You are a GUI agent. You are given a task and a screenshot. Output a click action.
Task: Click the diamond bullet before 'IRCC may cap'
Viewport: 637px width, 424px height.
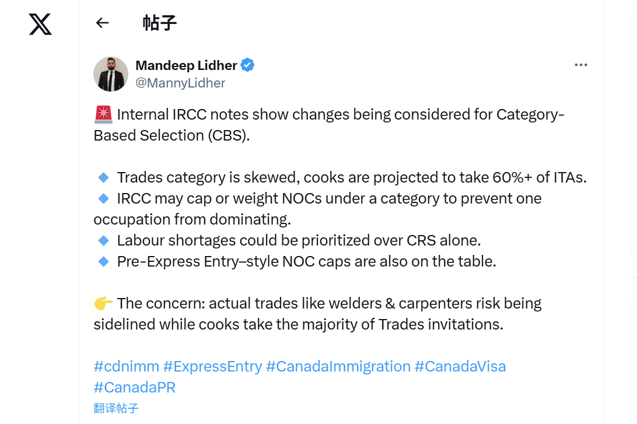point(104,198)
